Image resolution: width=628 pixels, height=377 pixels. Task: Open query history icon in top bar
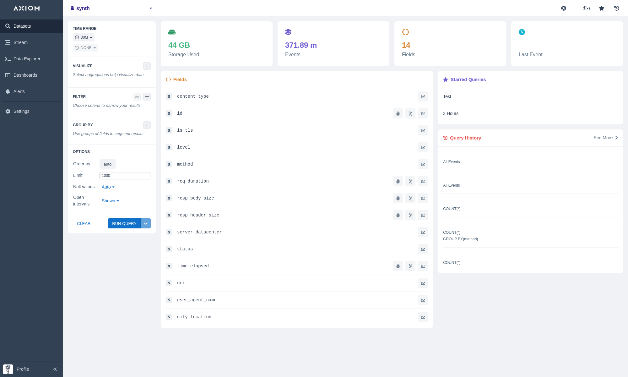[x=617, y=8]
